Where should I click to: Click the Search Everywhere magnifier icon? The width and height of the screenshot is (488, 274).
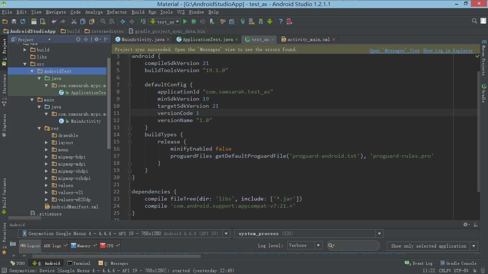[x=475, y=21]
